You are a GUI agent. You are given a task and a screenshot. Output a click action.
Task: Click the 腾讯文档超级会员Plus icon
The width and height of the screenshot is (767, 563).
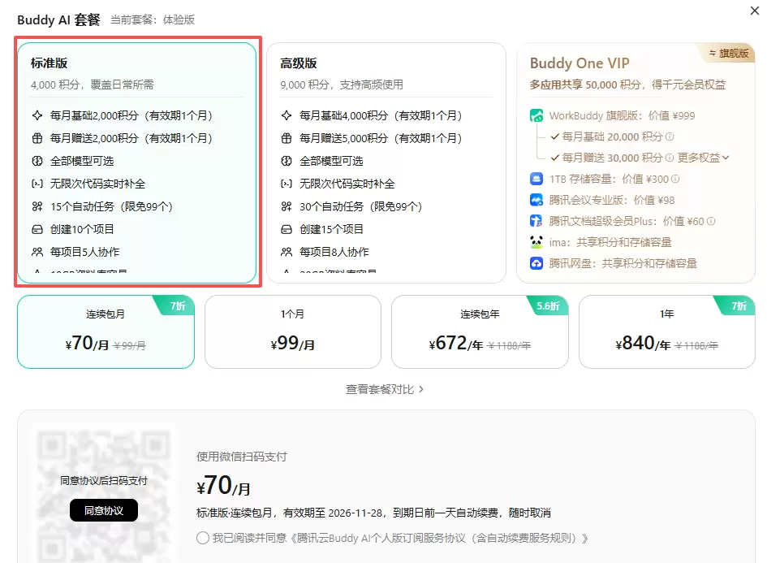536,221
